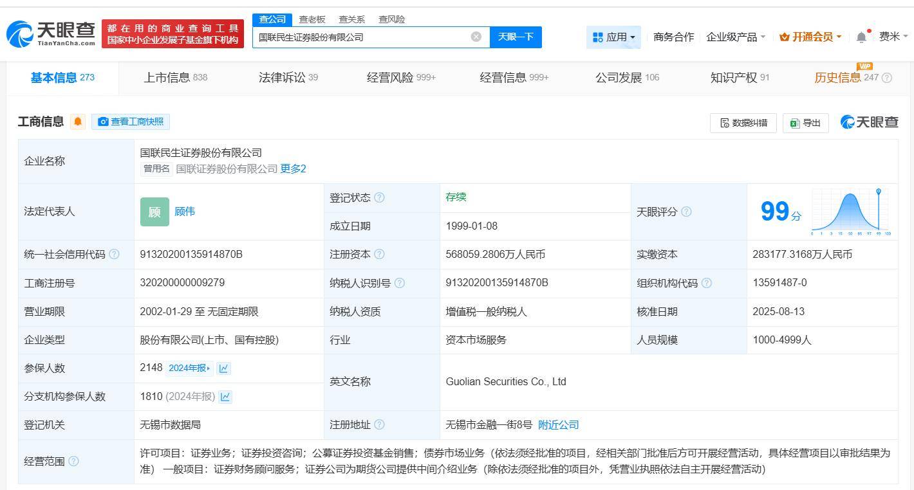Click 核准日期 value 2025-08-13
Viewport: 914px width, 490px height.
pos(778,311)
